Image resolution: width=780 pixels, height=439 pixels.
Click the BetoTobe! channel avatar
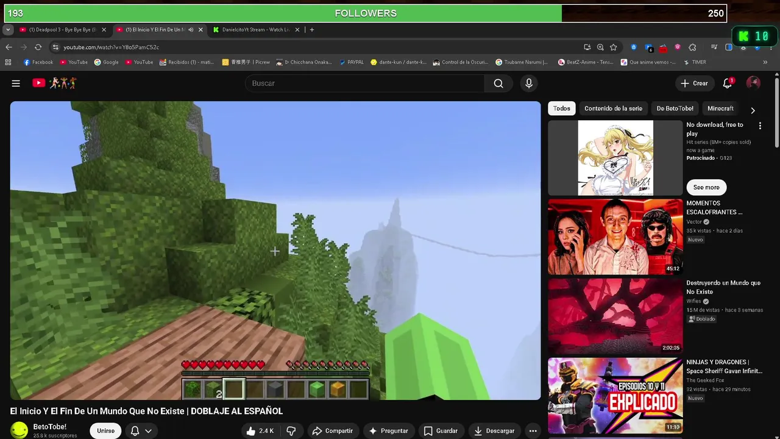tap(19, 430)
